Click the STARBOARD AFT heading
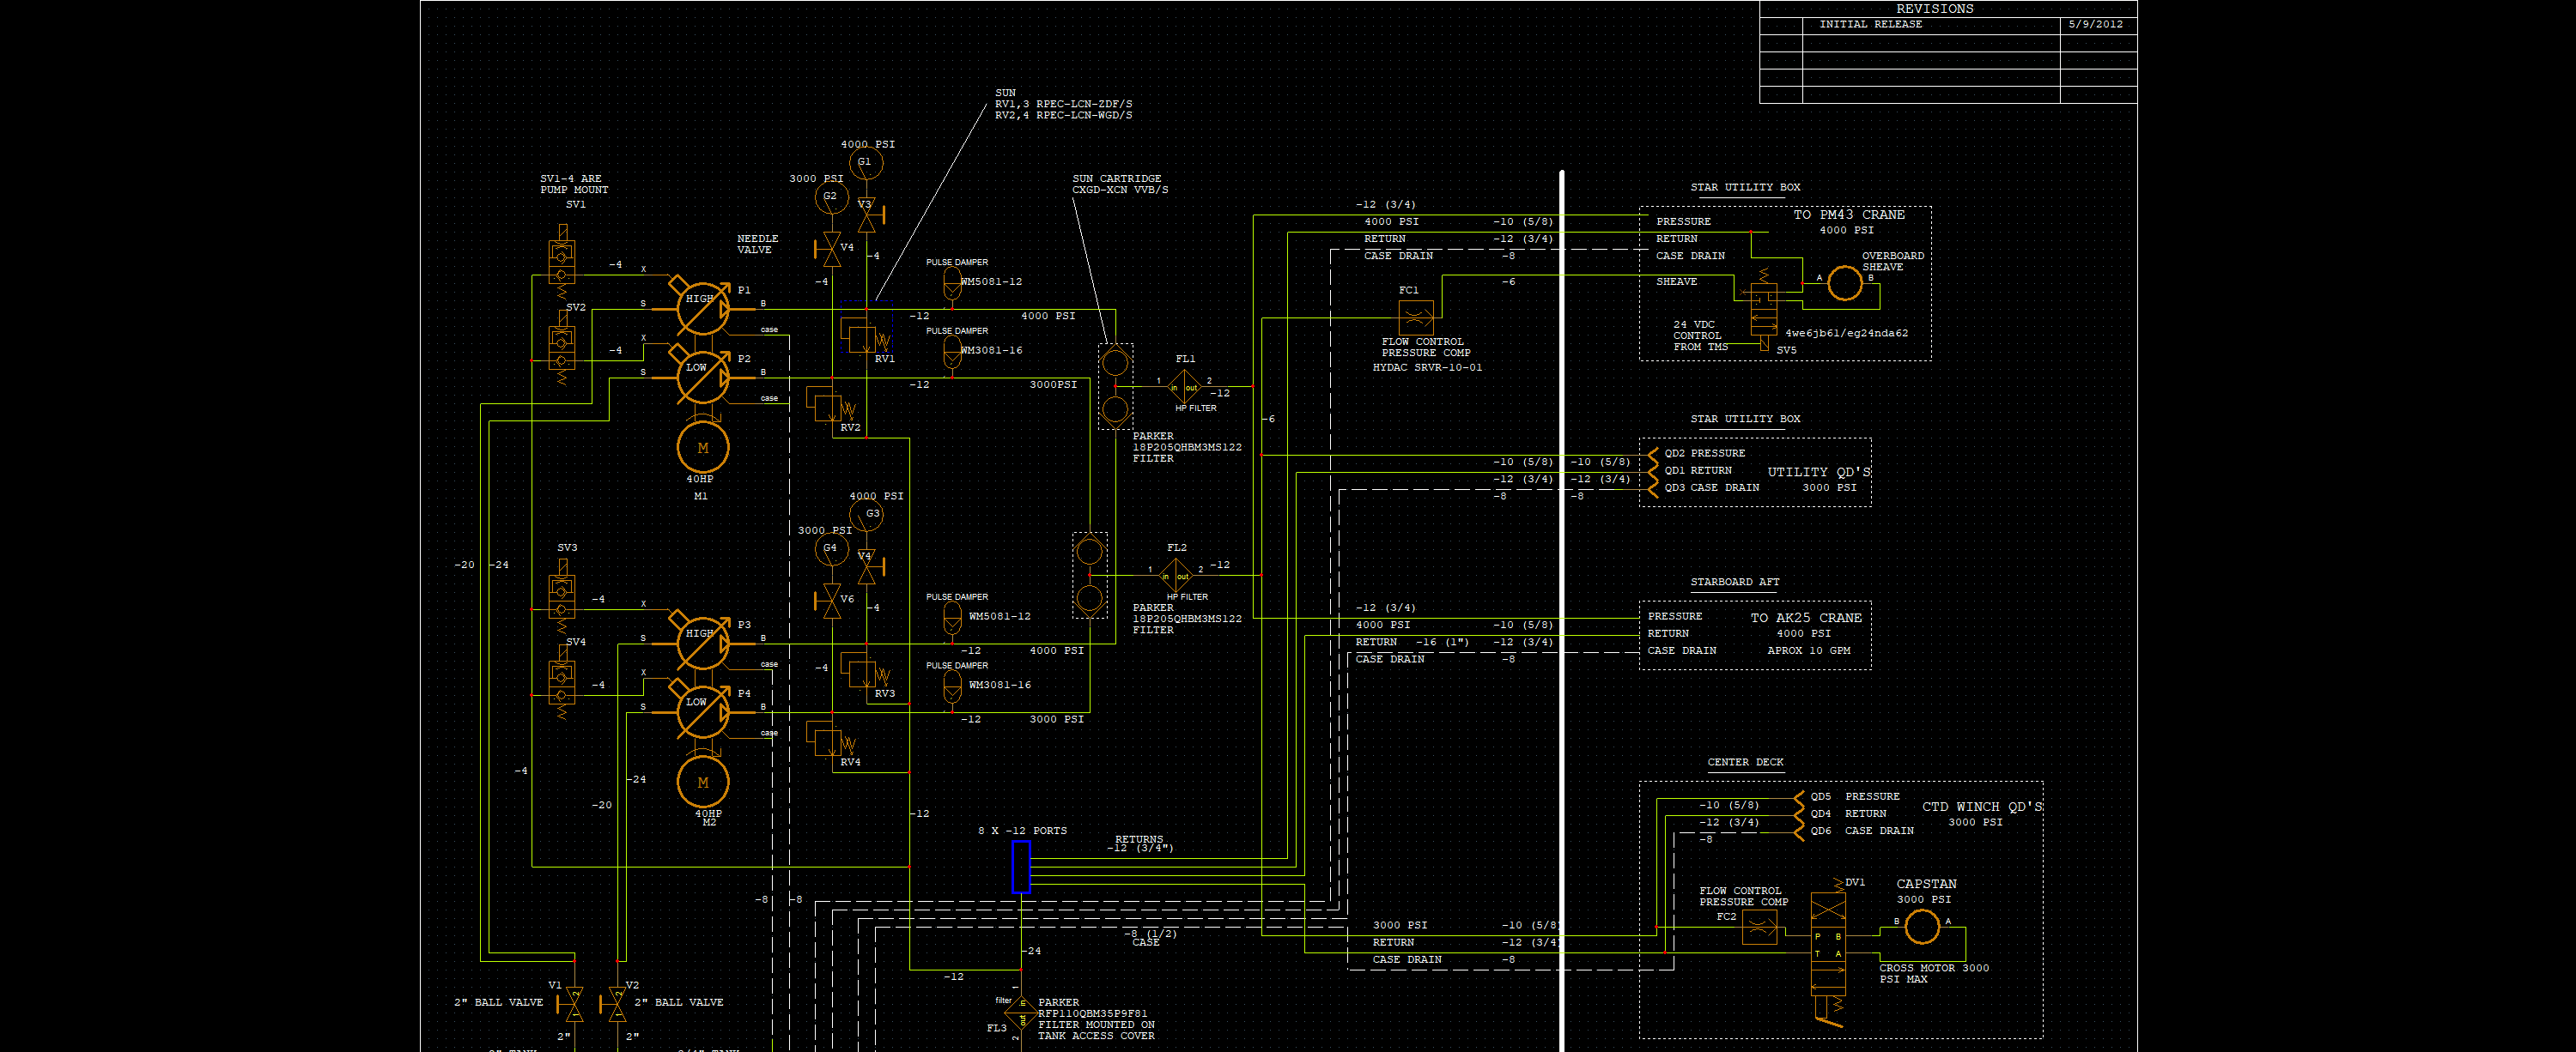2576x1052 pixels. [x=1734, y=582]
